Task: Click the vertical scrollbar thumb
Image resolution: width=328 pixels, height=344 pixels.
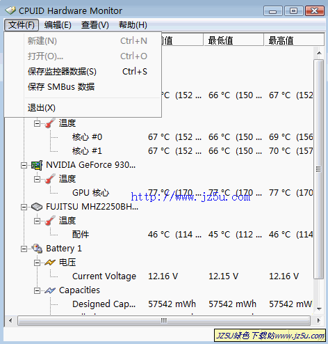Action: click(319, 169)
